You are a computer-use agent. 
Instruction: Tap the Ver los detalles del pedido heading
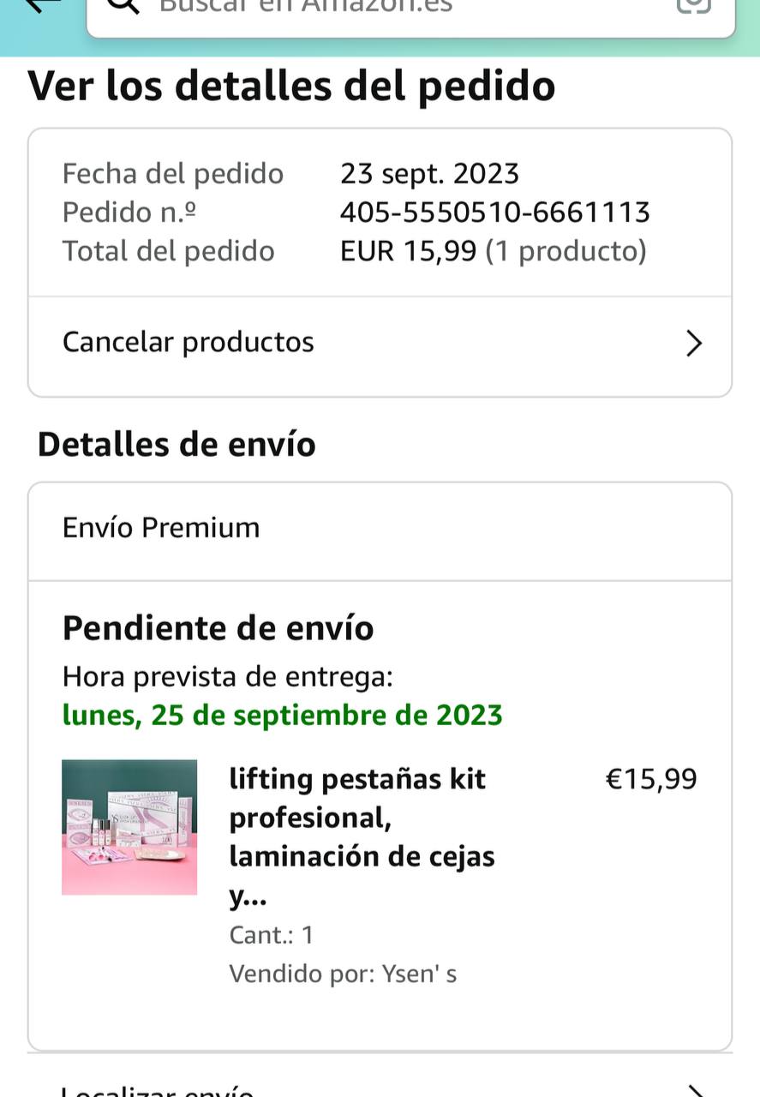pos(291,87)
